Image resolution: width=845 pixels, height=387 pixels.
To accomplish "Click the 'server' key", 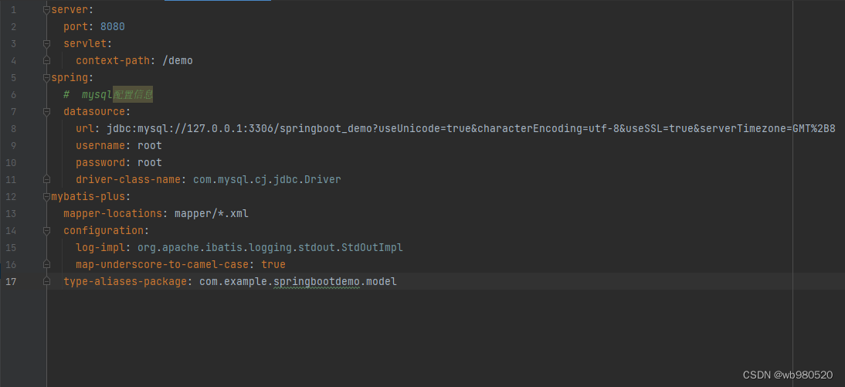I will coord(70,10).
